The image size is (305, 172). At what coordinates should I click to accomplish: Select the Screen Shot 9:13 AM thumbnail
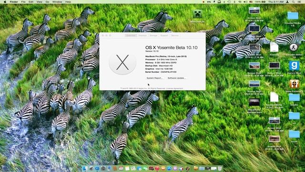click(254, 84)
